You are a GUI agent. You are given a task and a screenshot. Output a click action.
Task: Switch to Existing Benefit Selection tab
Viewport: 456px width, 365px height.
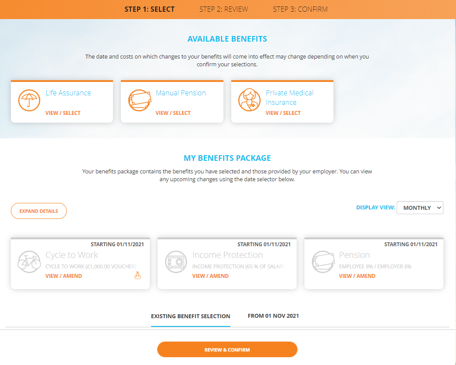pos(191,316)
